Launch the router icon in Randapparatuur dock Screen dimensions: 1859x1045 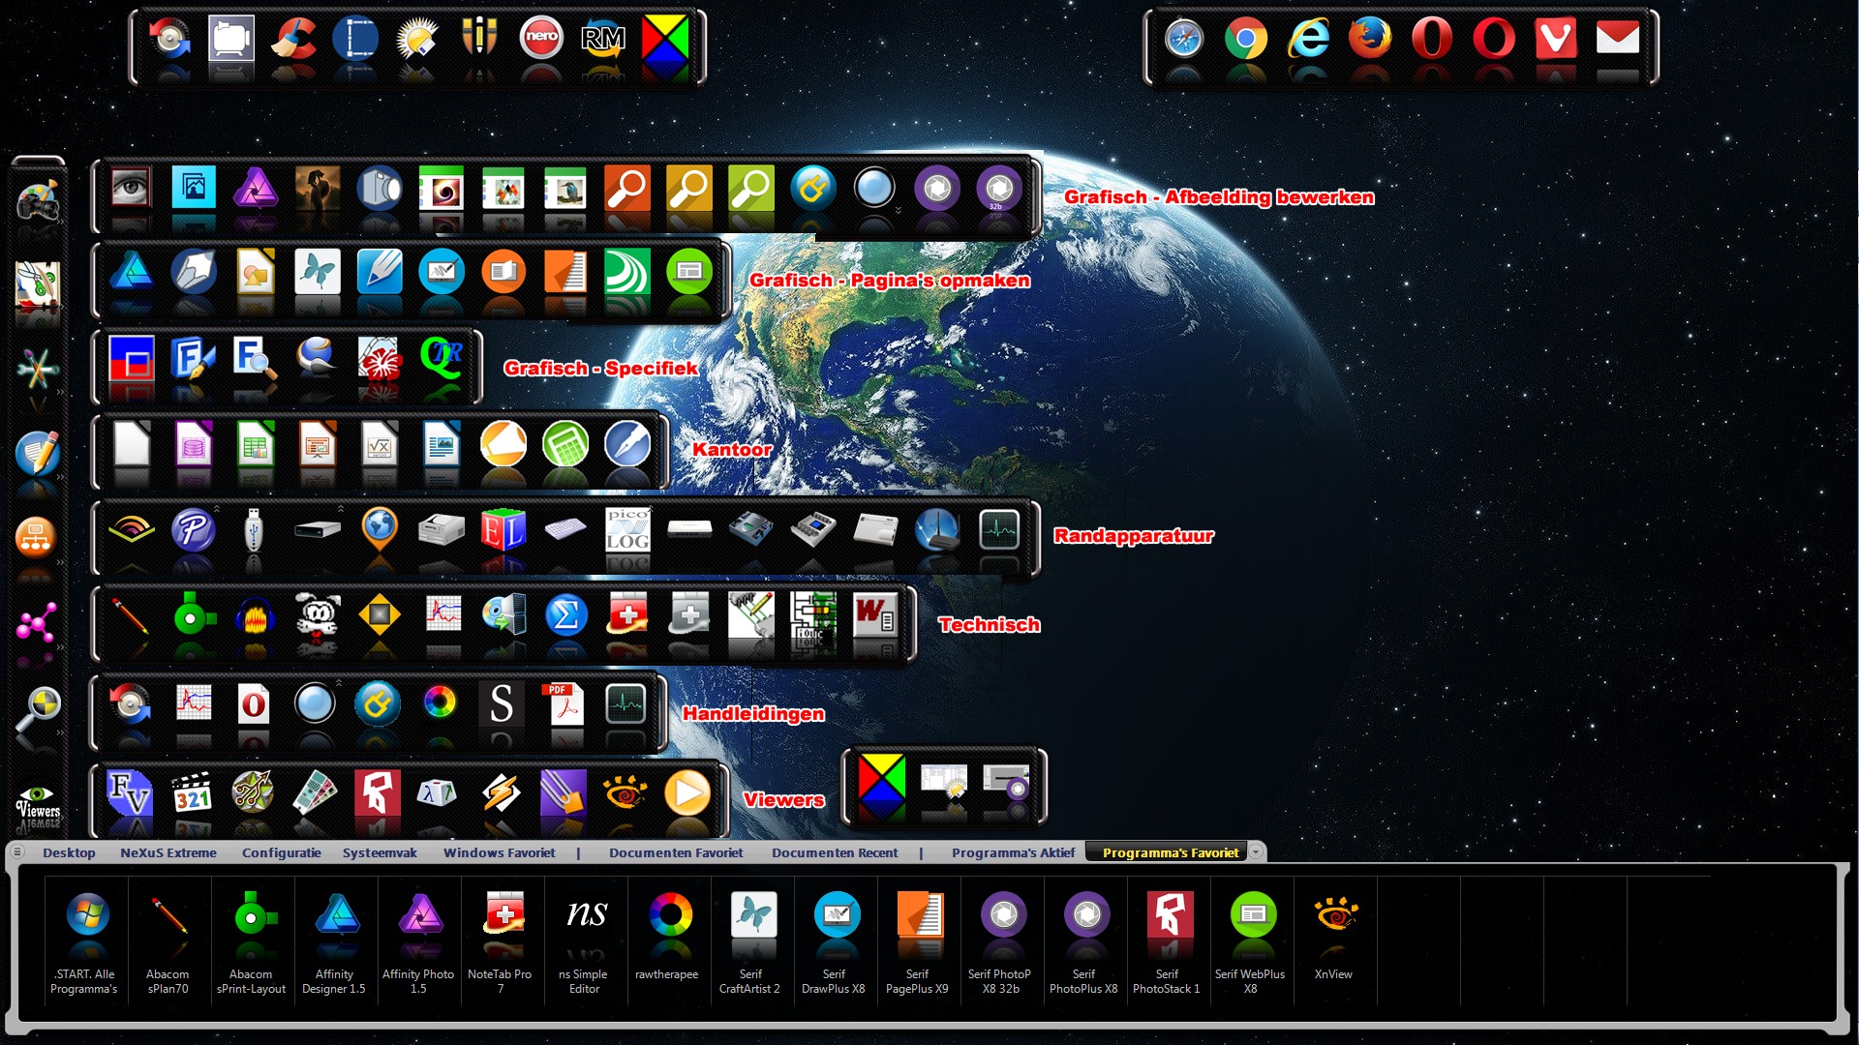(937, 529)
